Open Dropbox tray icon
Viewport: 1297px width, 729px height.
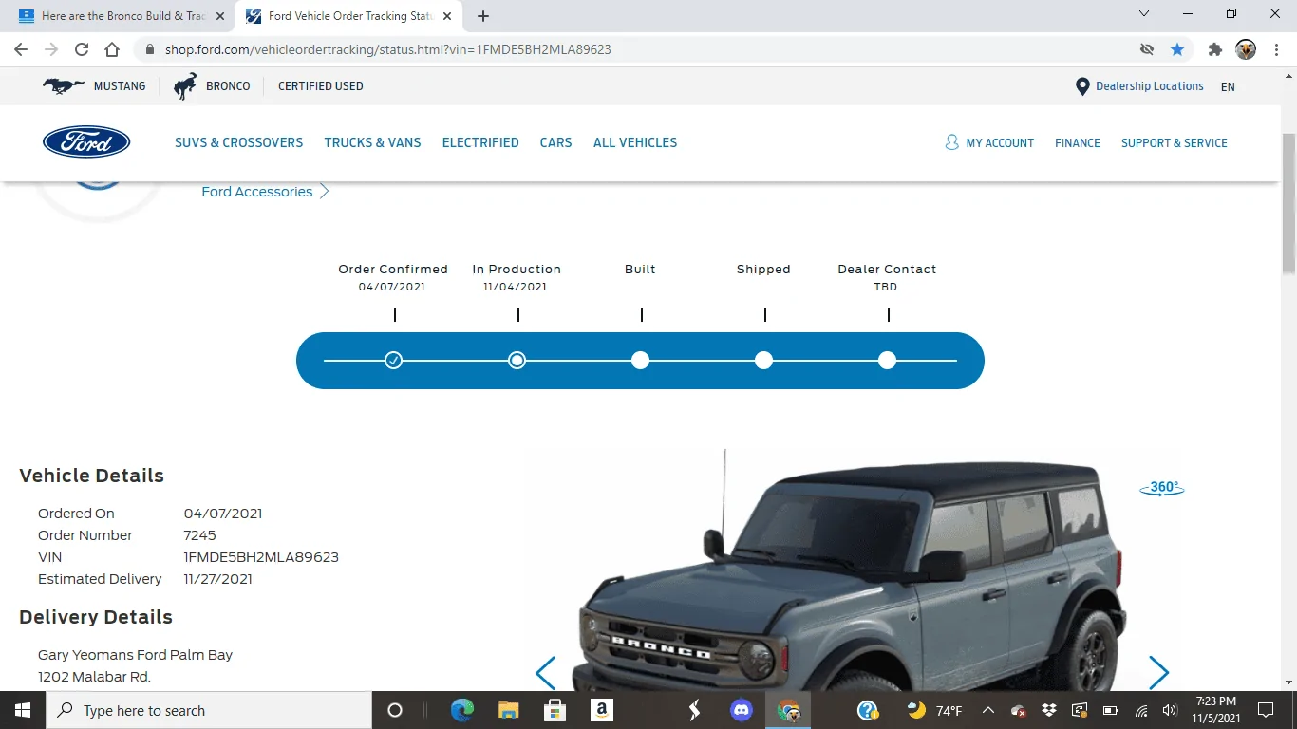[x=1049, y=710]
